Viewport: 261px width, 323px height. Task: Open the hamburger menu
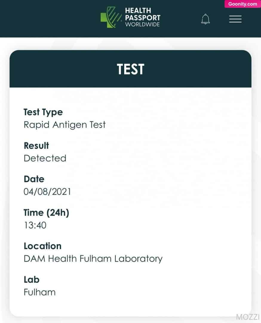coord(235,19)
